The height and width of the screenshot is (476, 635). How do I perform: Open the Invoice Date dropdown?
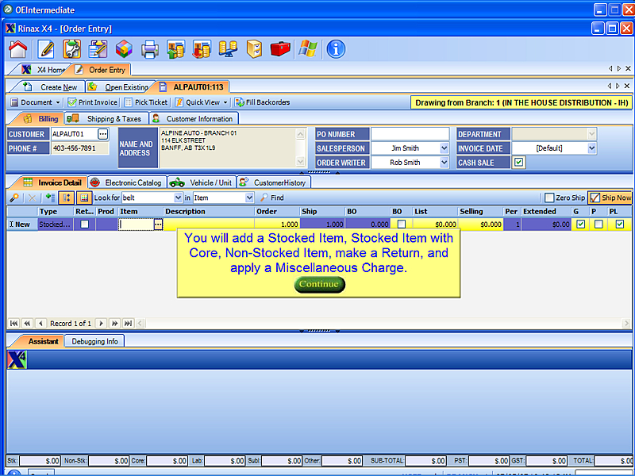pos(591,148)
